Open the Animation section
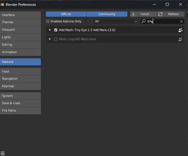188x156 pixels. pos(20,52)
